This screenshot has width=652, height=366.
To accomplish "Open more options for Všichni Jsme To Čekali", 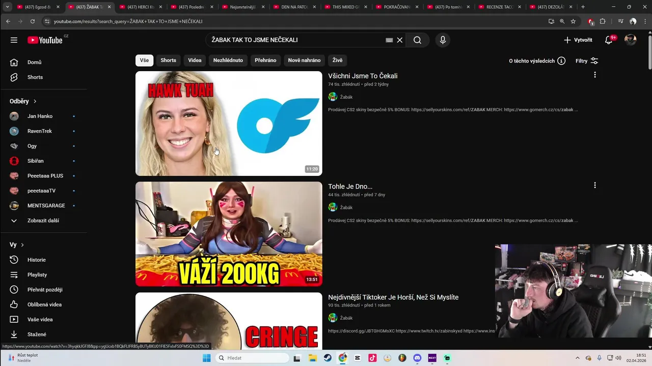I will 594,75.
